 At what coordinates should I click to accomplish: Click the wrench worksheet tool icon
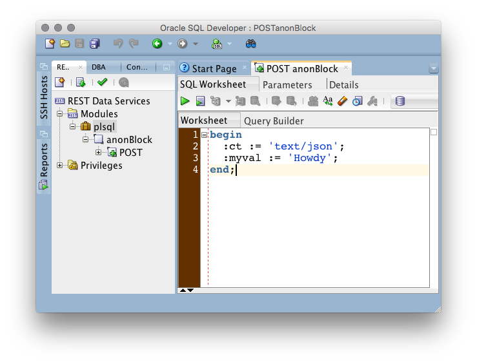point(372,101)
